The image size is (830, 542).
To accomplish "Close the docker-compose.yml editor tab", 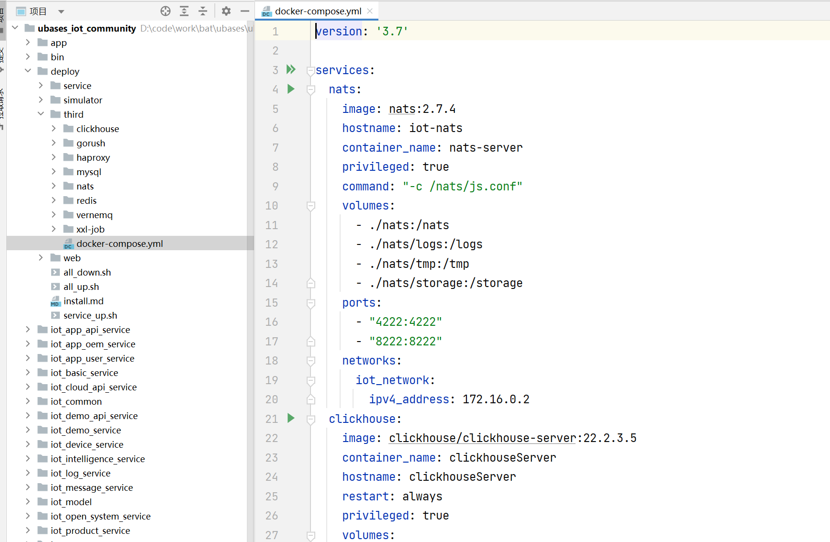I will (370, 11).
